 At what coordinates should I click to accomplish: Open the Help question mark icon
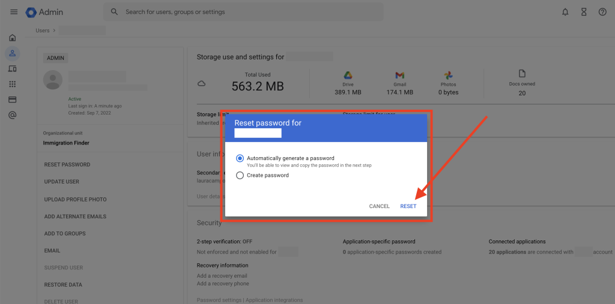[x=602, y=12]
